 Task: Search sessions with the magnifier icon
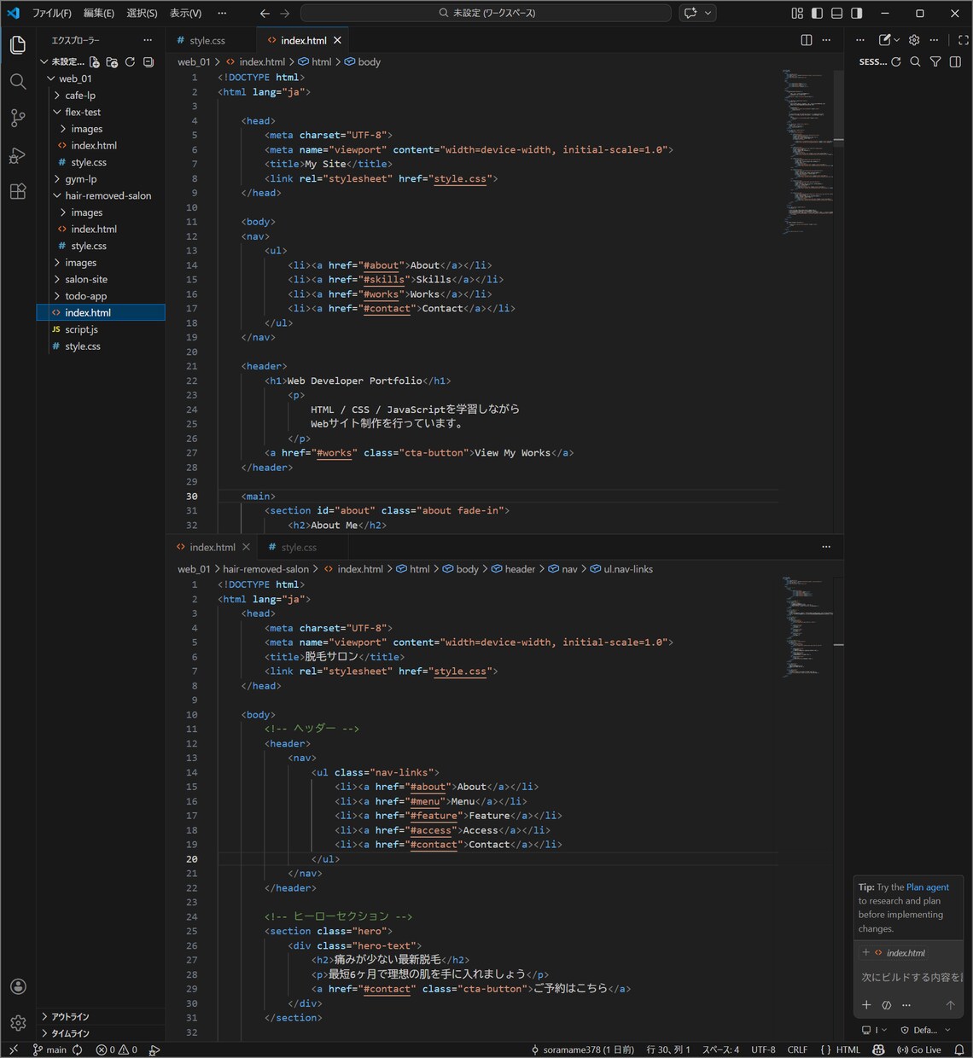tap(915, 61)
